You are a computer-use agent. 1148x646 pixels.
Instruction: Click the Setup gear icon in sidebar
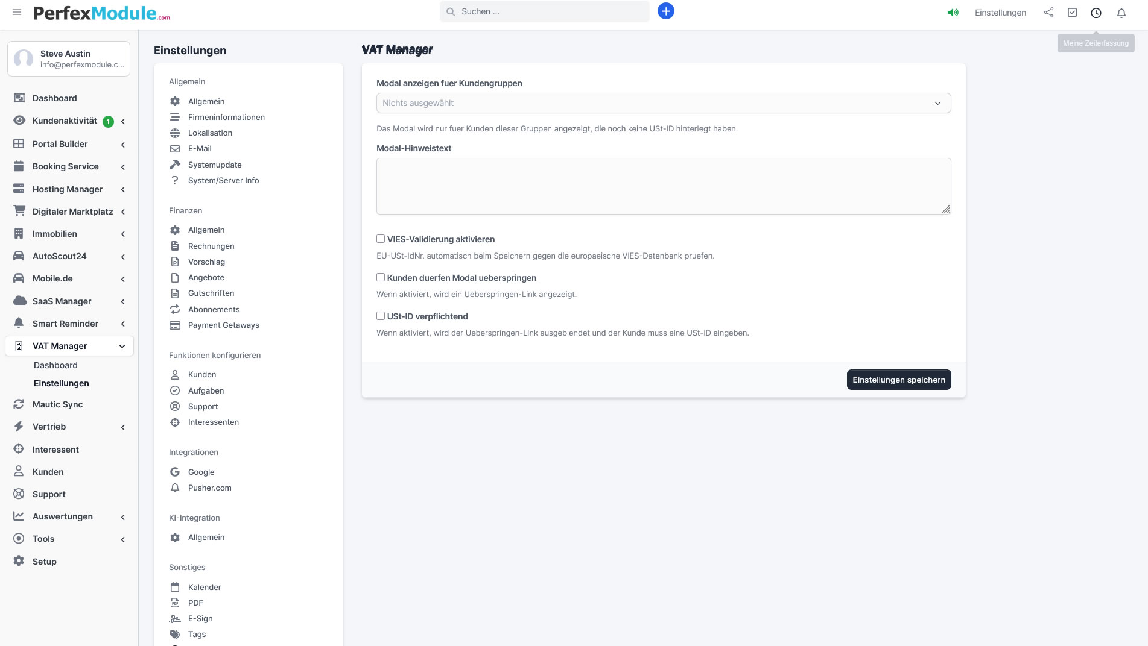(19, 561)
